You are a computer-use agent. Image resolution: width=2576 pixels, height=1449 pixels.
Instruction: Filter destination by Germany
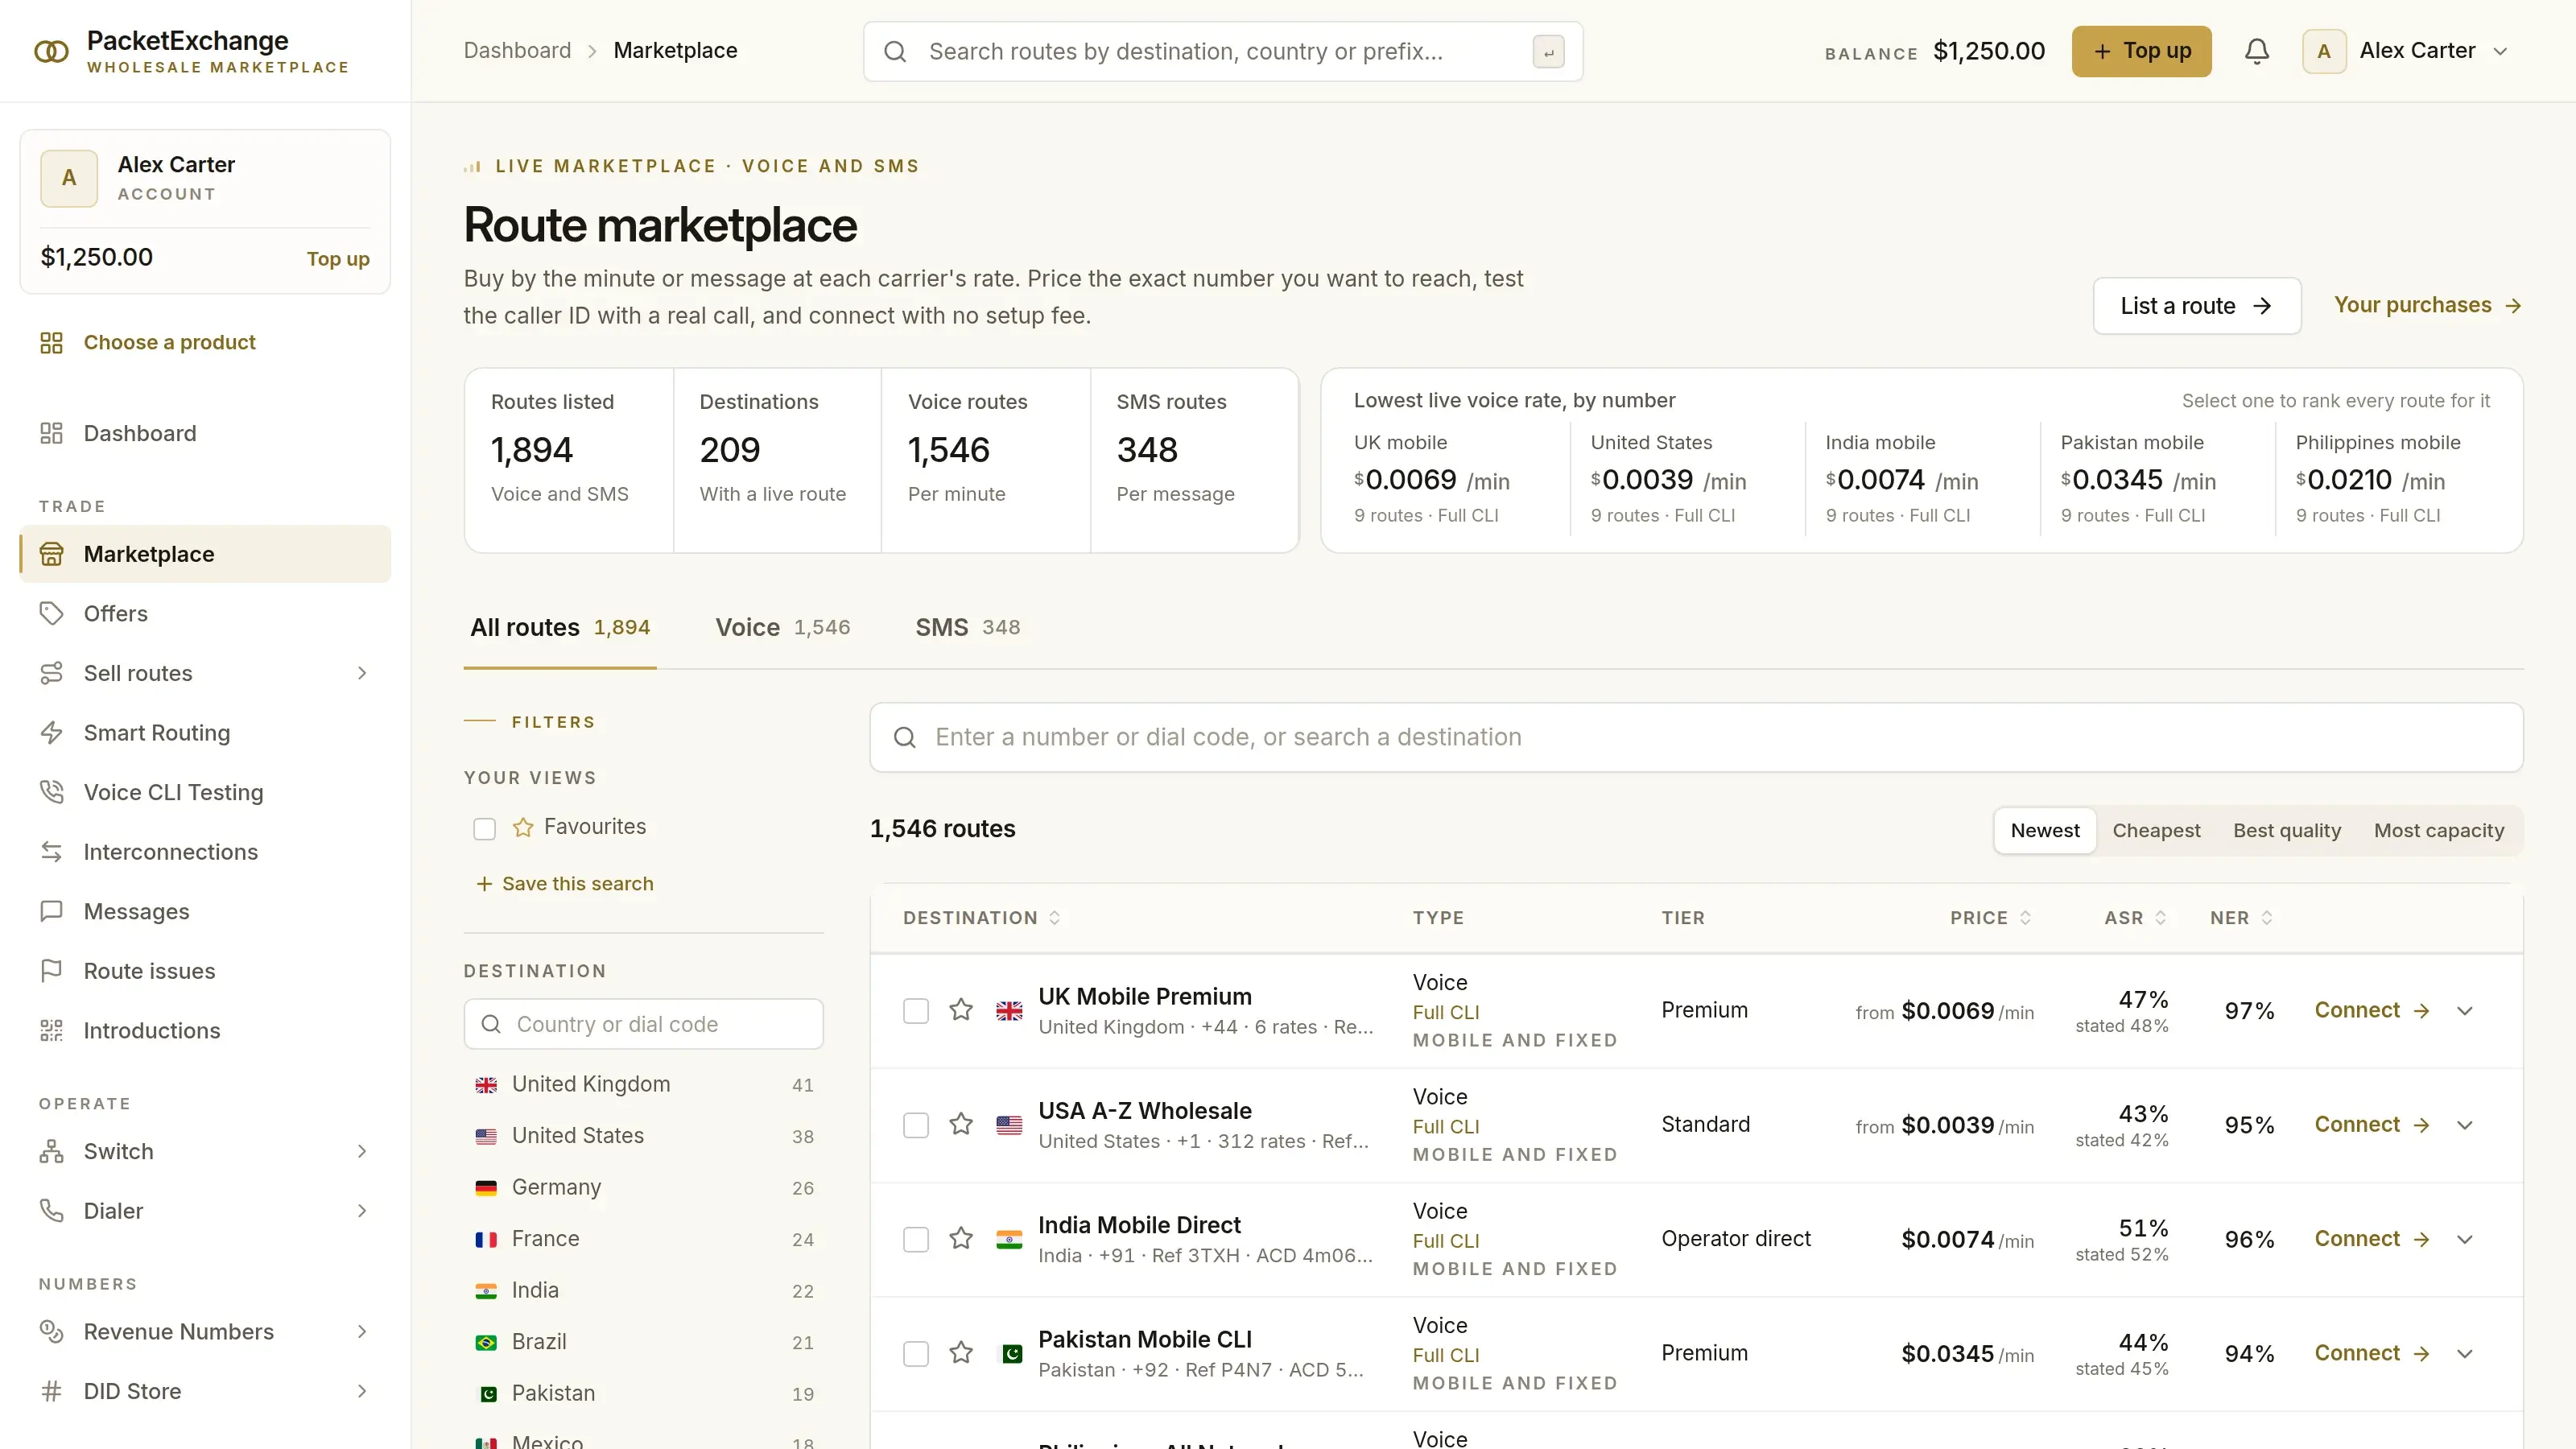pyautogui.click(x=644, y=1187)
